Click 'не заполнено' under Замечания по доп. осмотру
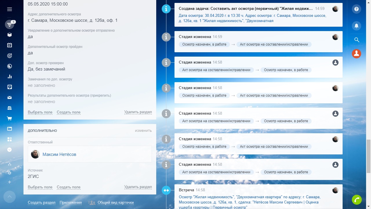 pyautogui.click(x=41, y=85)
